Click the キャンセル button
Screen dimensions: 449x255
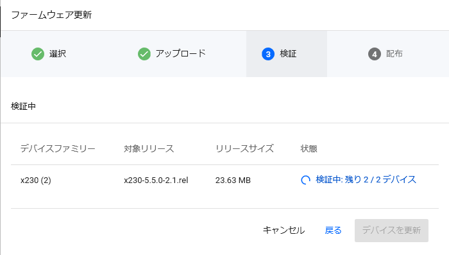pos(284,231)
